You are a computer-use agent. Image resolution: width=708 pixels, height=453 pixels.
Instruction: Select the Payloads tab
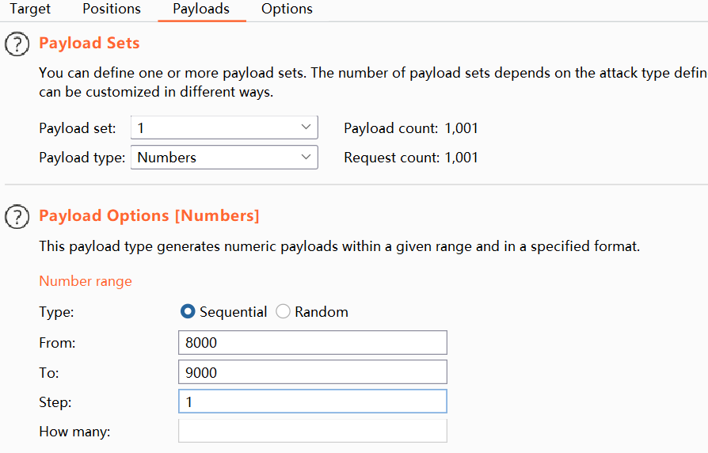201,10
